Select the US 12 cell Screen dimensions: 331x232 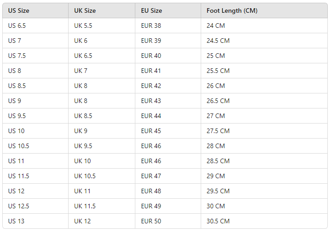[x=16, y=191]
